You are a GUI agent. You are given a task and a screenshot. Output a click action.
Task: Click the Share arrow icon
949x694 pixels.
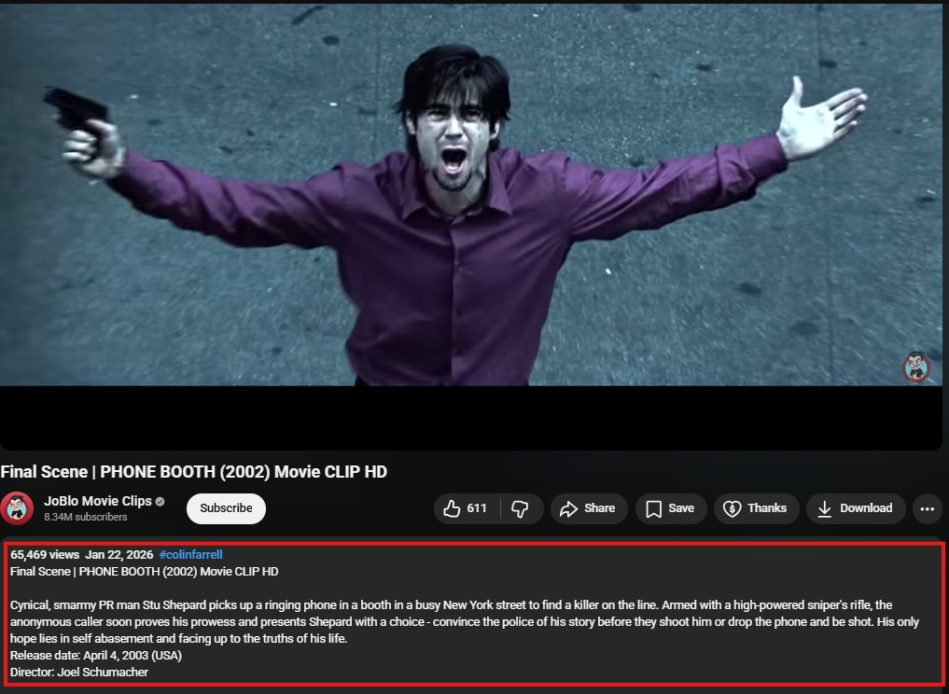point(568,509)
